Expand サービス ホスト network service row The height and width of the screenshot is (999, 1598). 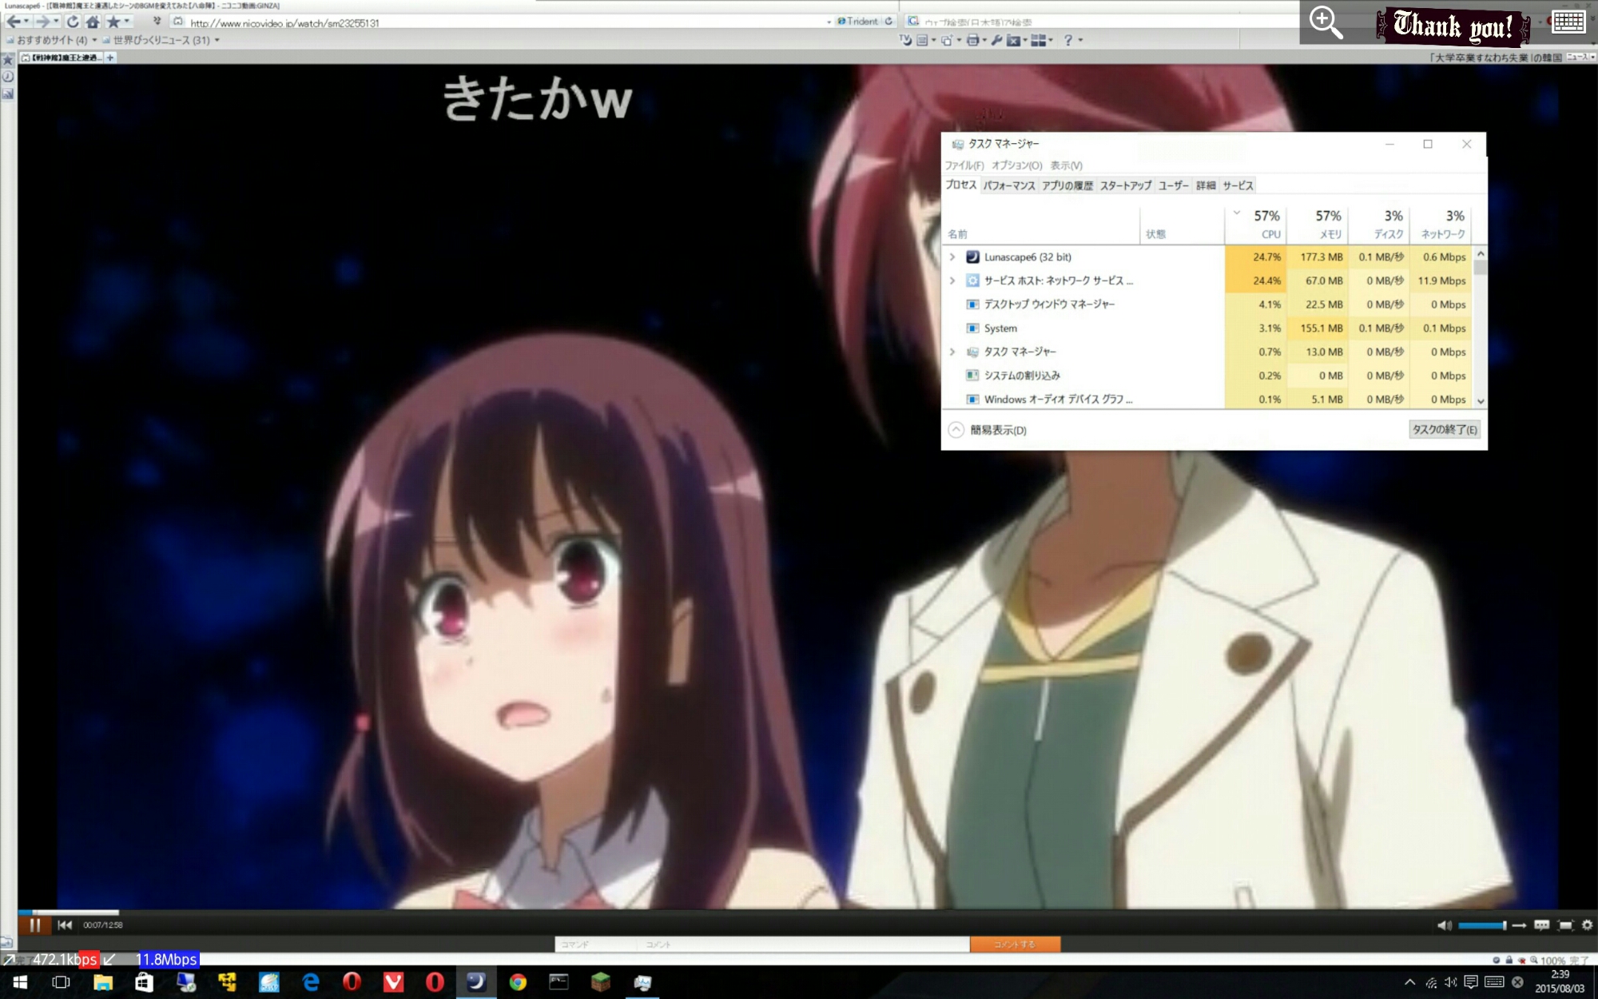952,281
